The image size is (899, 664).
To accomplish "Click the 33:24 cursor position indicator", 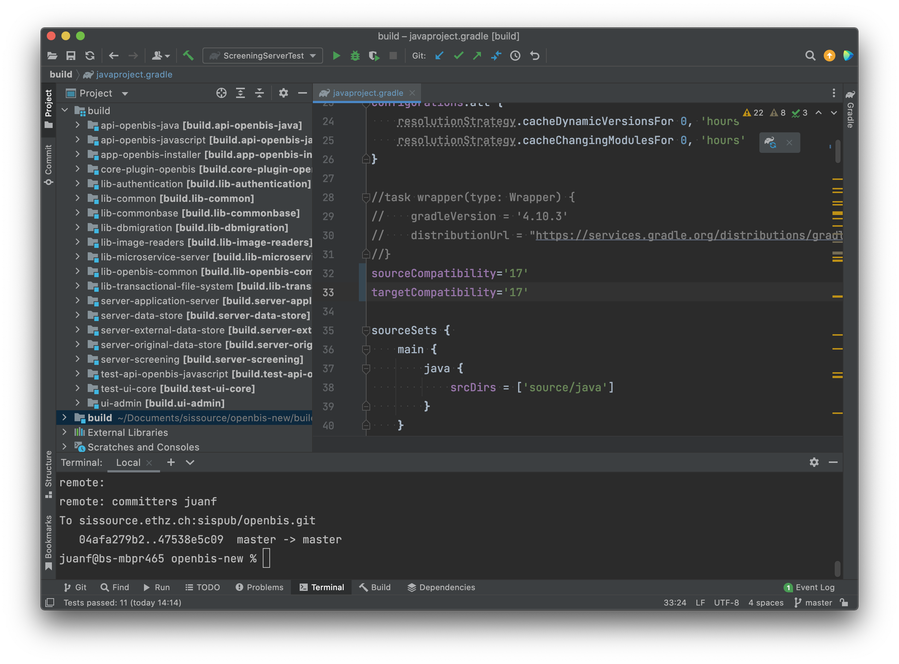I will (675, 603).
